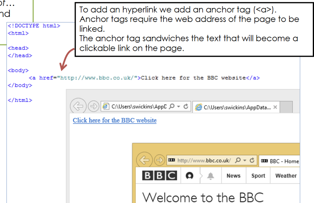Expand the BBC address bar dropdown arrow

point(245,161)
